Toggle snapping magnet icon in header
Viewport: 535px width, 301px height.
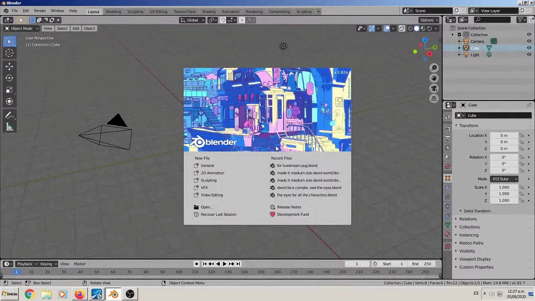coord(223,20)
